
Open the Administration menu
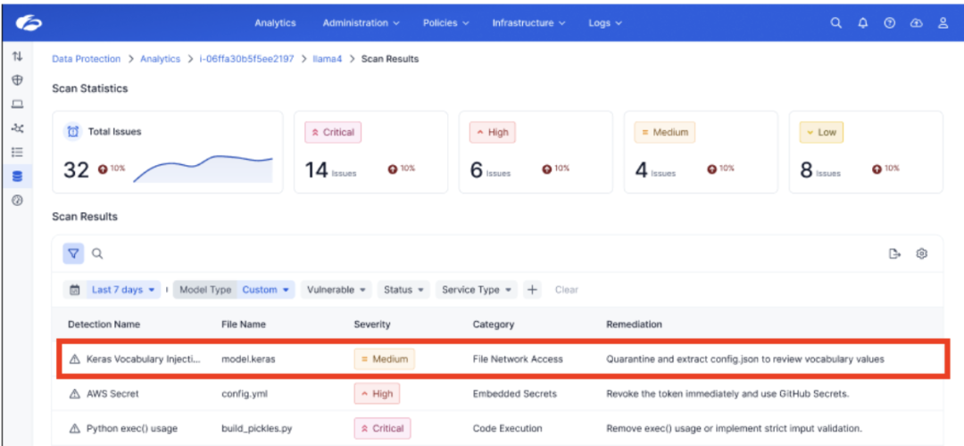(x=361, y=23)
